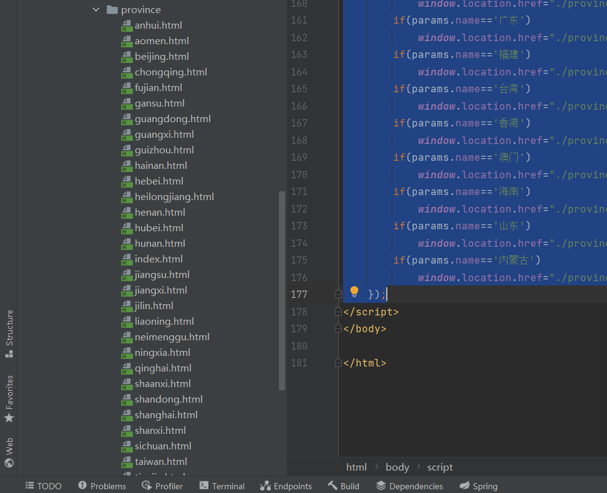Image resolution: width=607 pixels, height=493 pixels.
Task: Select hainan.html in project tree
Action: 161,166
